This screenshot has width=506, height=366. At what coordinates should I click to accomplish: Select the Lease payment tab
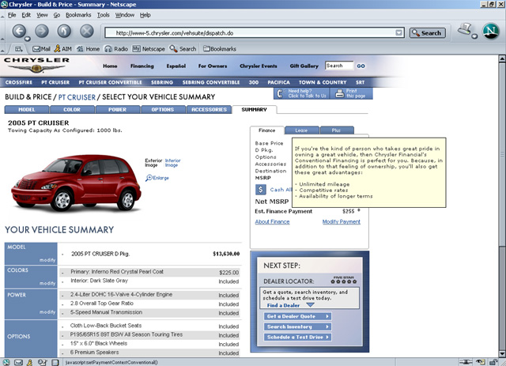[301, 130]
